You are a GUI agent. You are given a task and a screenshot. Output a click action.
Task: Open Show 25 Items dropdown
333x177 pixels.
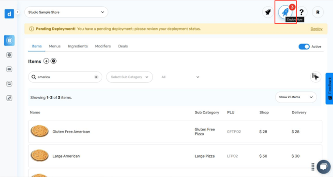pyautogui.click(x=296, y=97)
